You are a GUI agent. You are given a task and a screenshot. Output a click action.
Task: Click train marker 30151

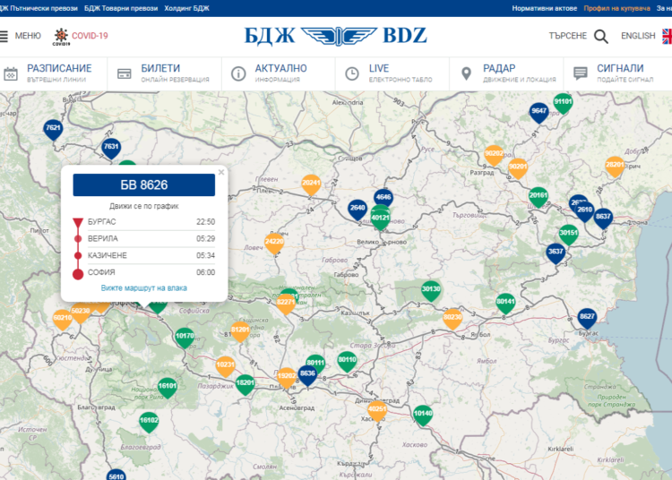pos(568,235)
